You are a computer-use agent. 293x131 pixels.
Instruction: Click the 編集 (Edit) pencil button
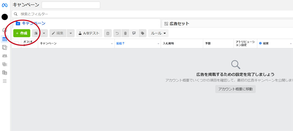(x=58, y=33)
